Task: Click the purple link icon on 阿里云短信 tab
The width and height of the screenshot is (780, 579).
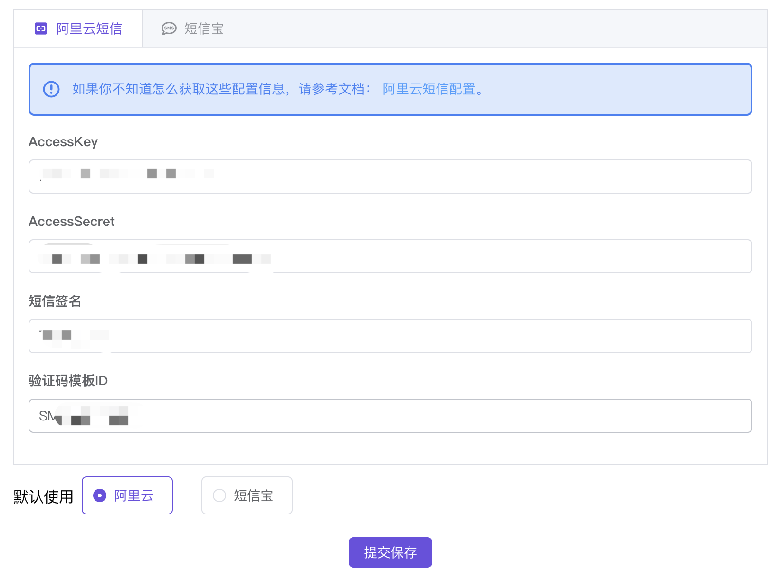Action: pyautogui.click(x=41, y=29)
